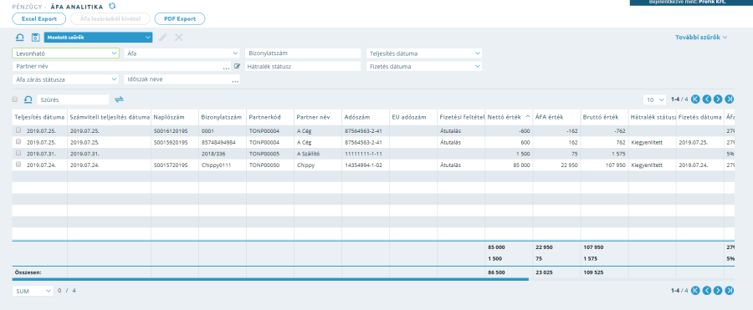
Task: Click the swap arrows icon beside Szűrés field
Action: click(x=119, y=99)
